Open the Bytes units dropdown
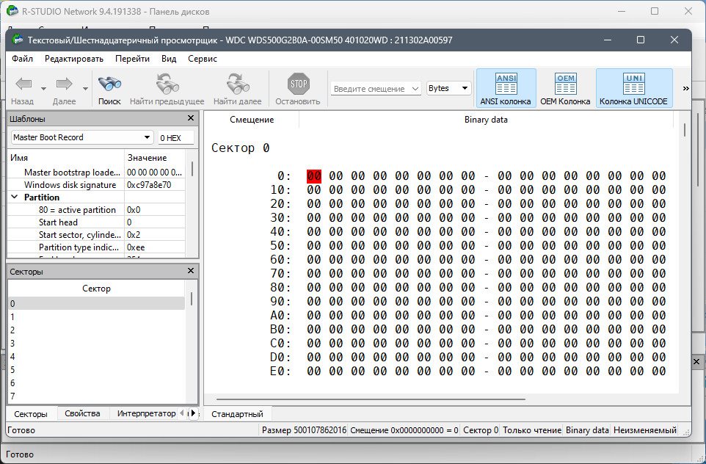 click(448, 88)
